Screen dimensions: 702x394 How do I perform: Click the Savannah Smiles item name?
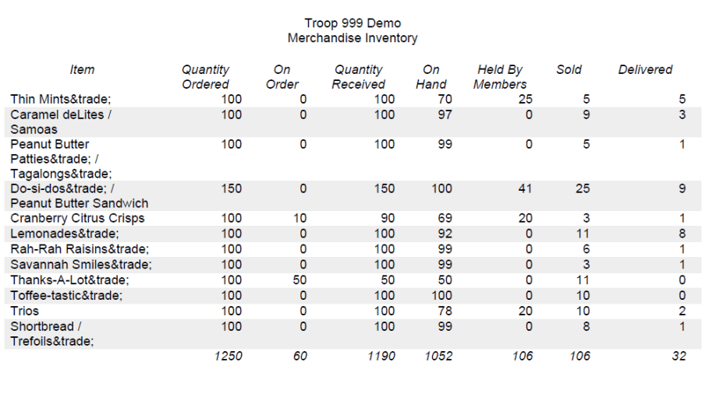point(81,265)
